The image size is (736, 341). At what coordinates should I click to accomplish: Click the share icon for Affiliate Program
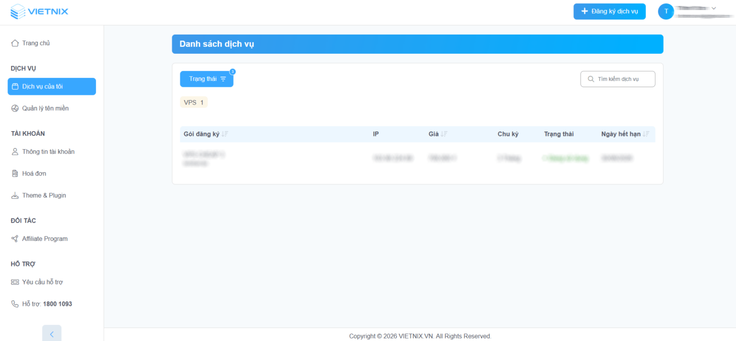(x=15, y=239)
